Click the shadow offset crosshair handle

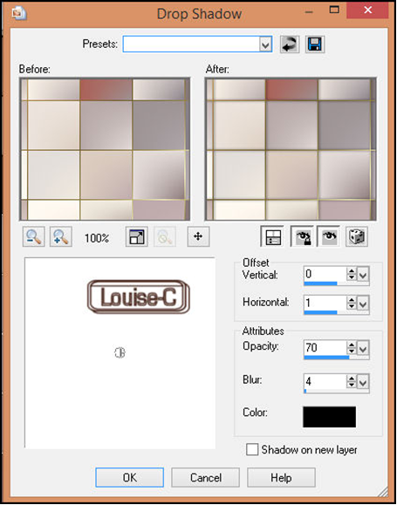120,352
